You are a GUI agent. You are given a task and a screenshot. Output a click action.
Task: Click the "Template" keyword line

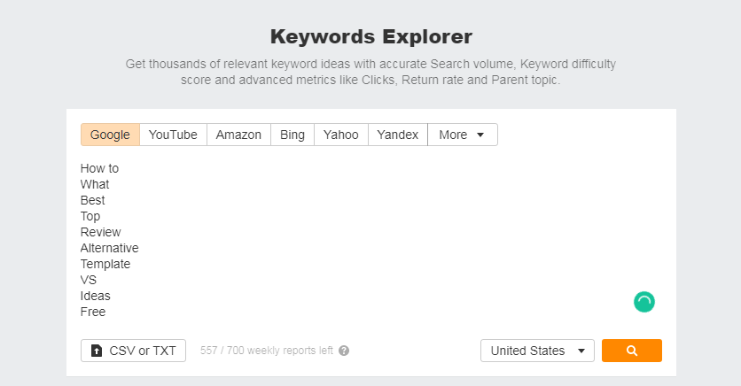pos(105,264)
